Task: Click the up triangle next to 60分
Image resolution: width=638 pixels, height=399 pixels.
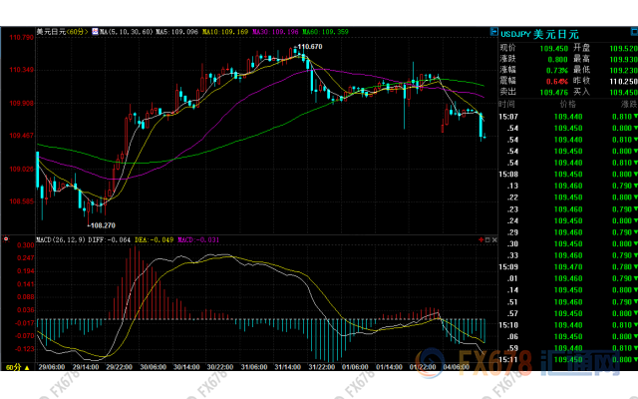Action: point(28,368)
